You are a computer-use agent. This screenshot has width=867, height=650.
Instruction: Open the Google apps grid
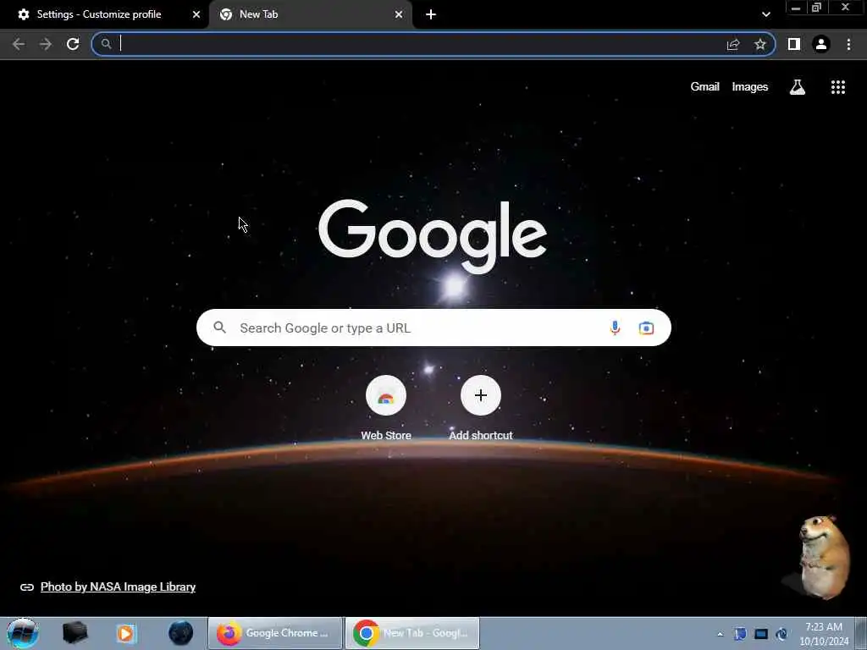click(837, 87)
